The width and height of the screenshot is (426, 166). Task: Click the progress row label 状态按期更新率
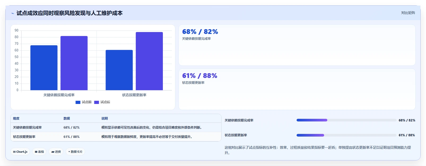(x=236, y=135)
